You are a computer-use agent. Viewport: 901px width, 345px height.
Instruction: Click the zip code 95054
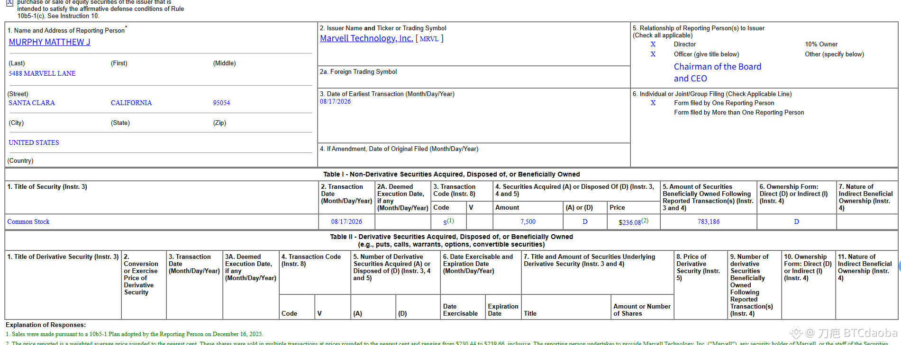tap(221, 103)
